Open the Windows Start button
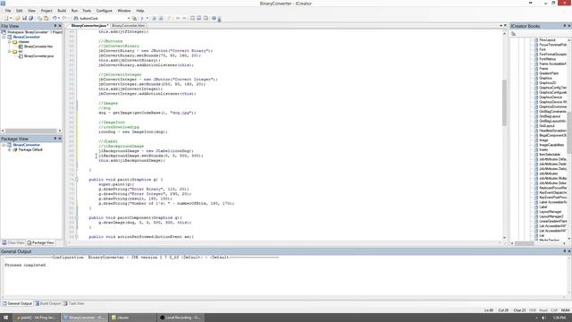This screenshot has height=322, width=572. 5,318
